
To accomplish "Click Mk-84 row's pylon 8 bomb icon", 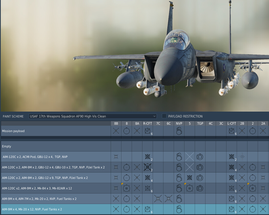I will [x=127, y=188].
